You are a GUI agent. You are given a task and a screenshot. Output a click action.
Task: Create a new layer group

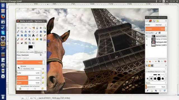[150, 61]
